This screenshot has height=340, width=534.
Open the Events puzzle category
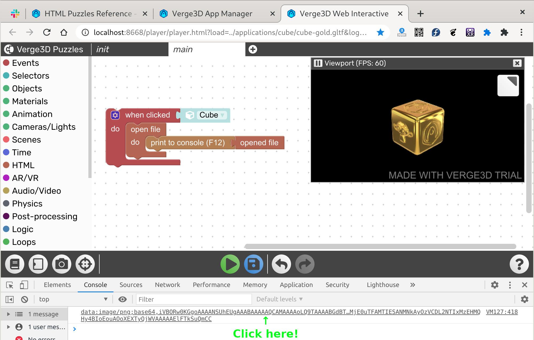coord(25,63)
